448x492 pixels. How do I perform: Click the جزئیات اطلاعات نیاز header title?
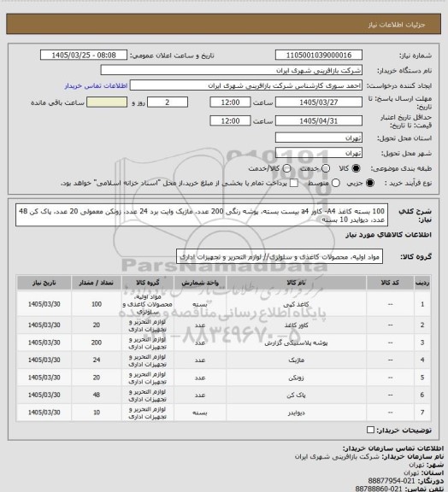coord(397,25)
